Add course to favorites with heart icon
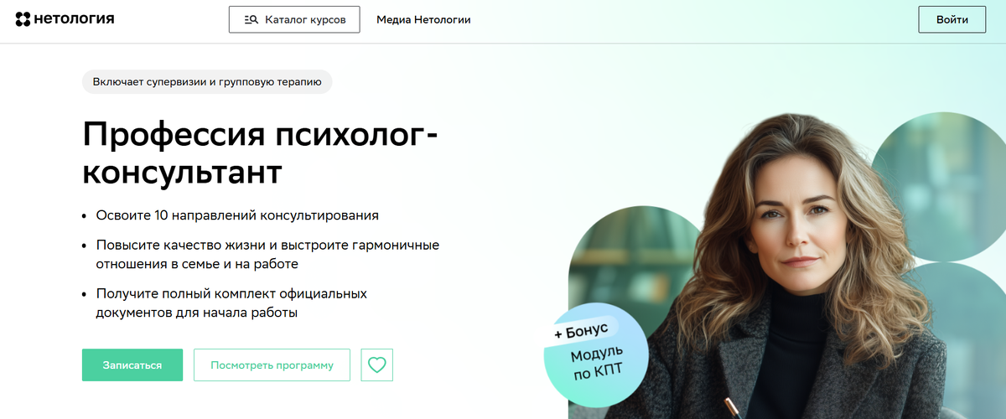Screen dimensions: 1006x419 (x=377, y=365)
